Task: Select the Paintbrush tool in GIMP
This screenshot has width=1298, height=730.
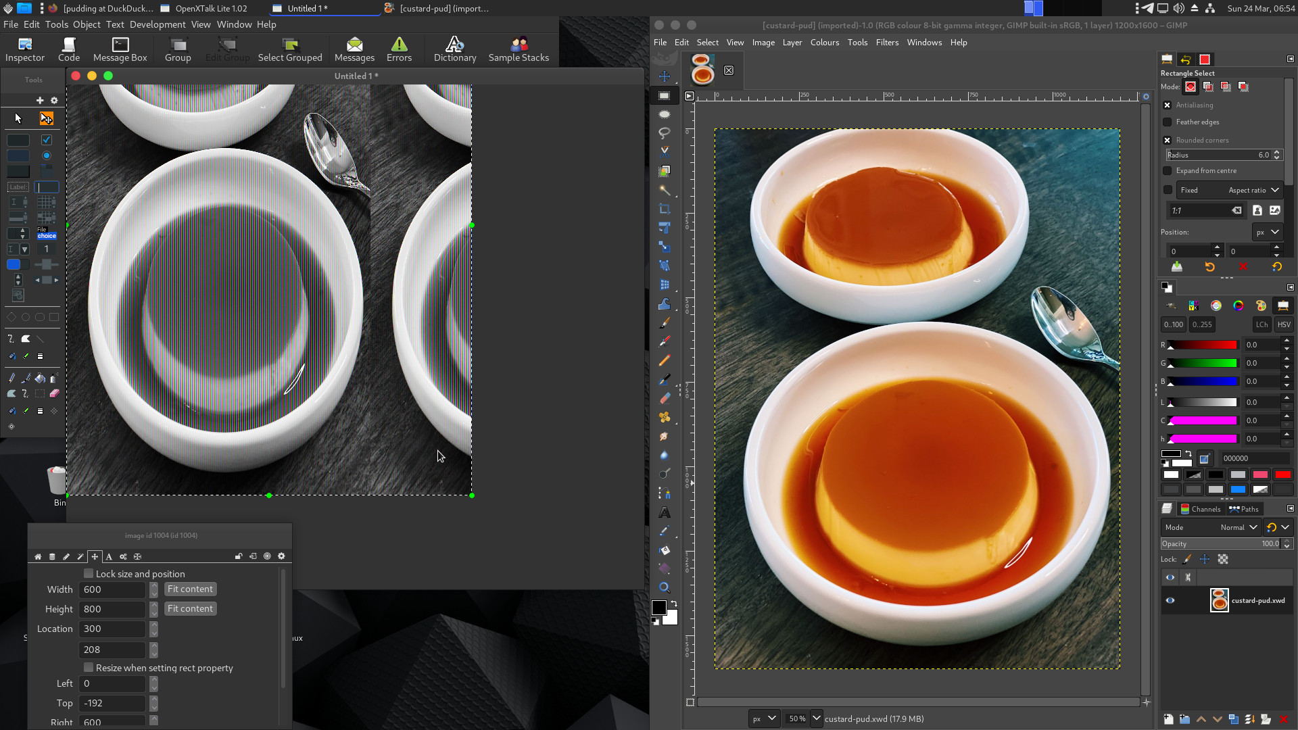Action: coord(665,322)
